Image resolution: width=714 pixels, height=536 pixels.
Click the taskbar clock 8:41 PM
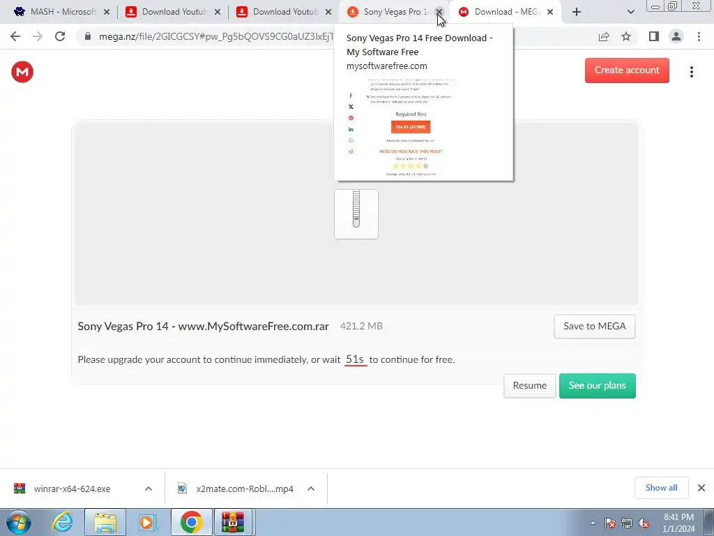[678, 523]
